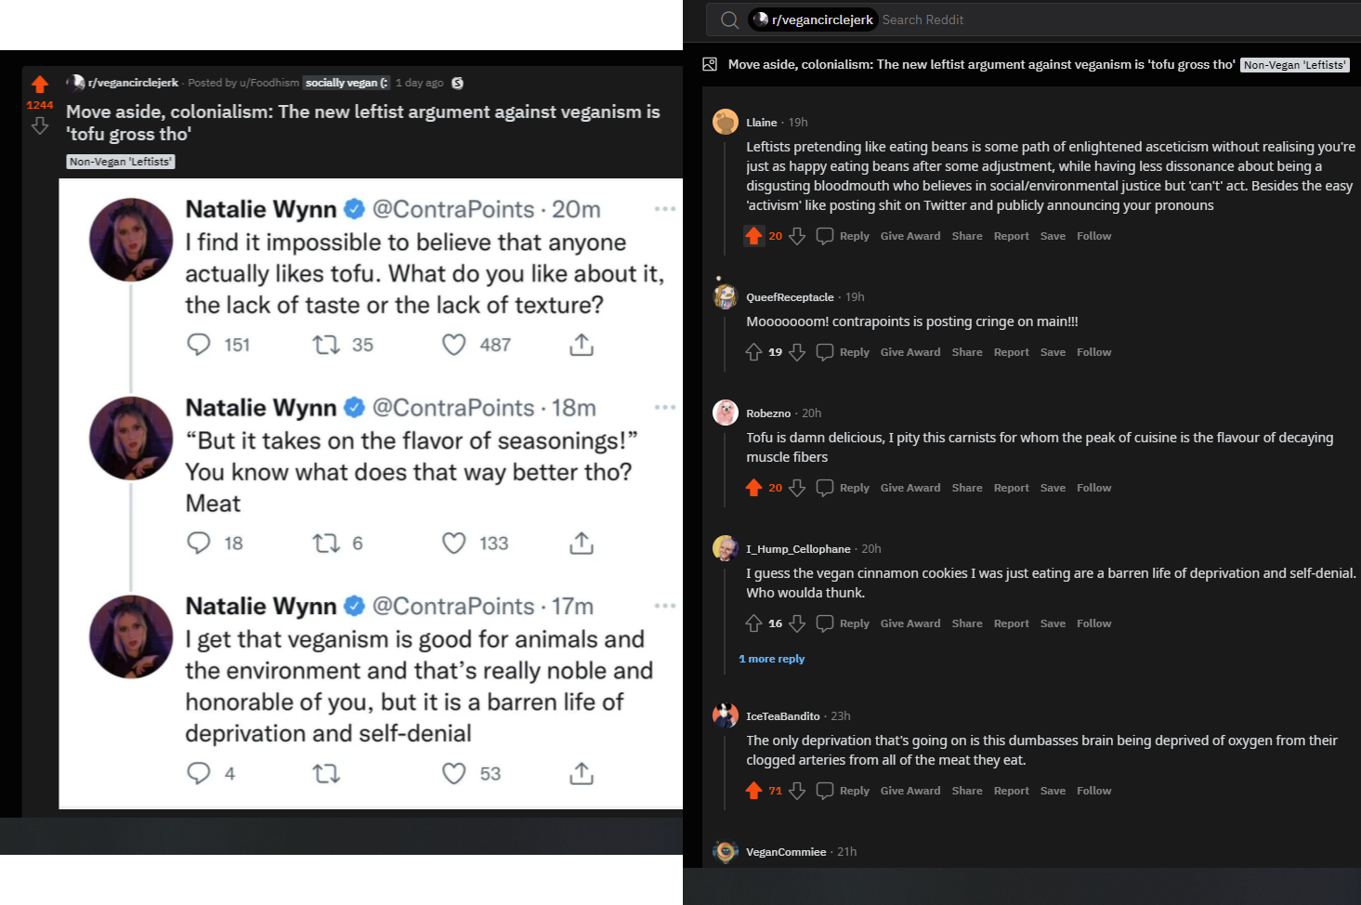
Task: Downvote QueefReceptacle's comment
Action: tap(797, 352)
